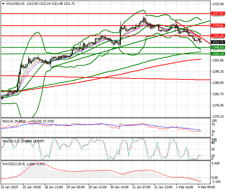Click the 31 Jan 23:00 time label

click(163, 187)
